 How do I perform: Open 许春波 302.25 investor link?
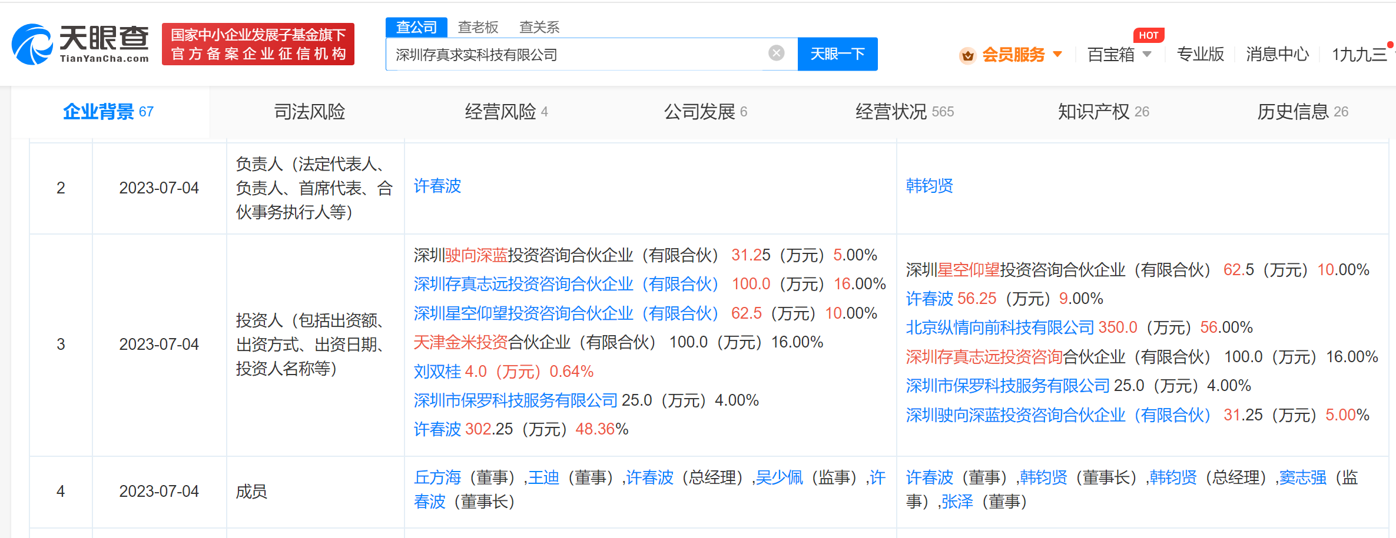coord(437,429)
